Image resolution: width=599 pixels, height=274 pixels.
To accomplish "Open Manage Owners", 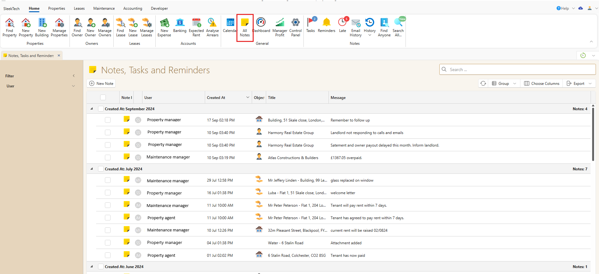I will tap(105, 27).
